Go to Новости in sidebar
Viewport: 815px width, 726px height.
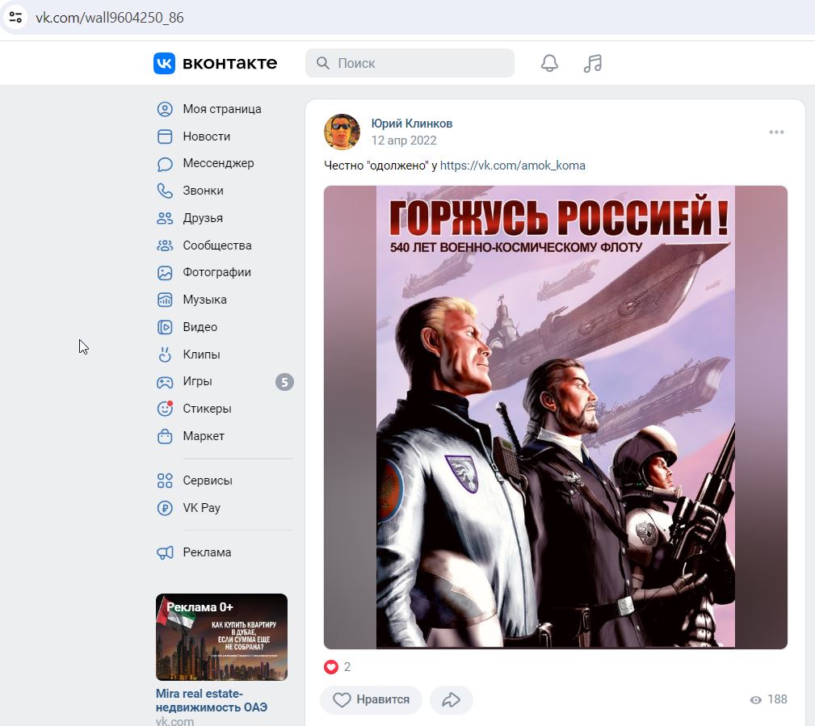pos(206,136)
